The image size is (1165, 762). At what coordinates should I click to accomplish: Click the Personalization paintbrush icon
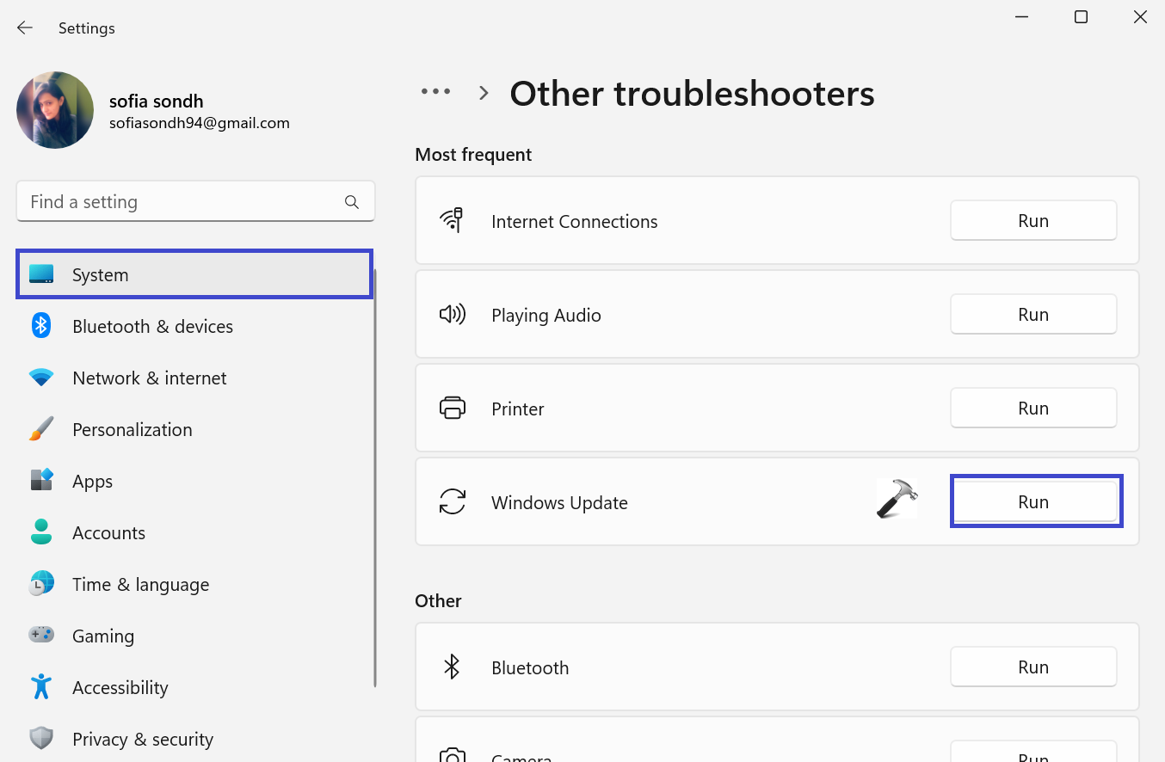[41, 429]
